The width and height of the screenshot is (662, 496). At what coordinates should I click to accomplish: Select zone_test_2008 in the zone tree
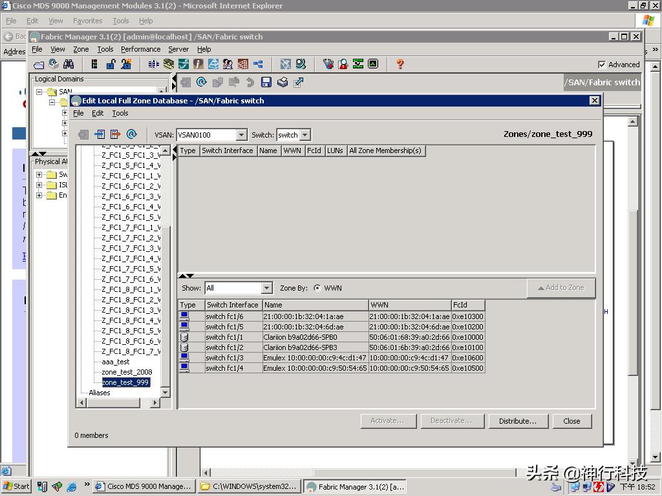pyautogui.click(x=127, y=372)
